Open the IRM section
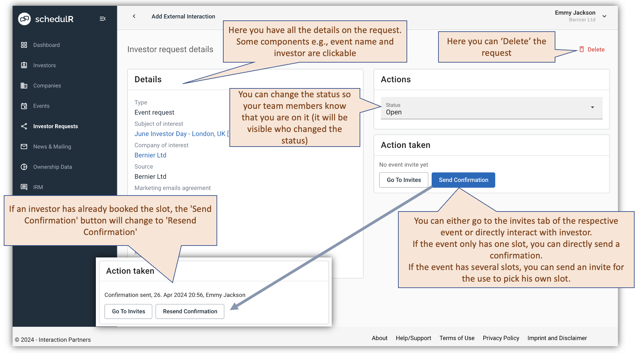 38,187
